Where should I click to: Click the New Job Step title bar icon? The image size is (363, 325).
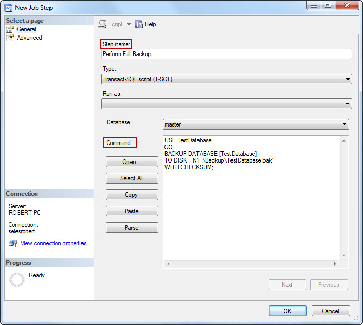[x=8, y=8]
